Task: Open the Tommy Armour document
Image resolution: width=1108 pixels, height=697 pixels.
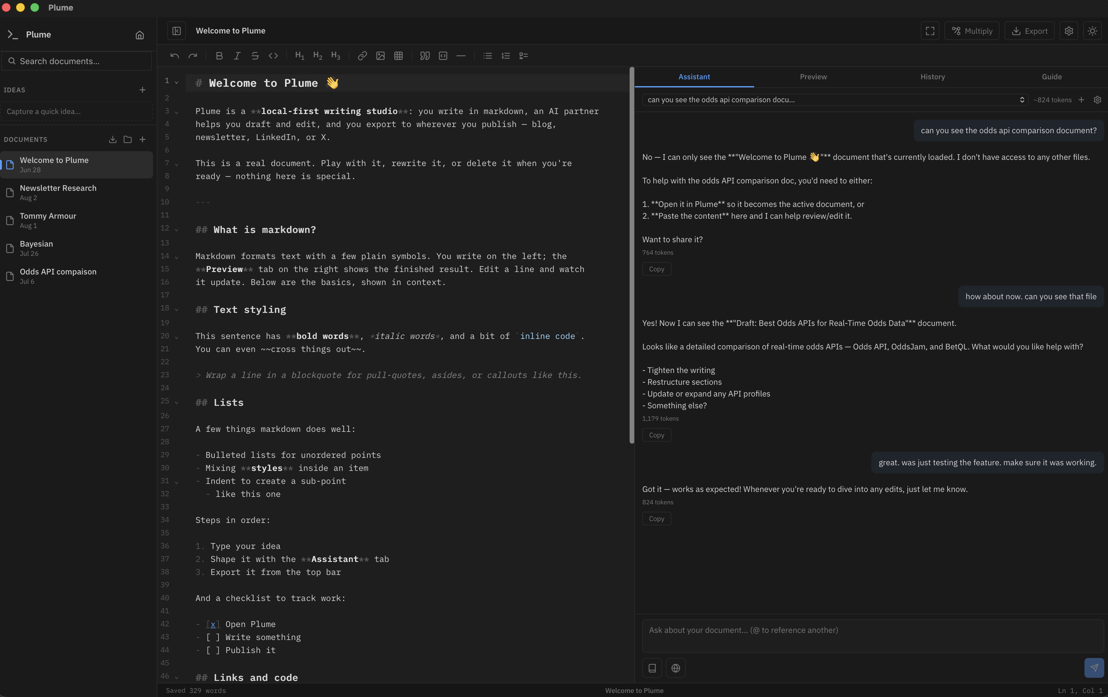Action: point(77,220)
